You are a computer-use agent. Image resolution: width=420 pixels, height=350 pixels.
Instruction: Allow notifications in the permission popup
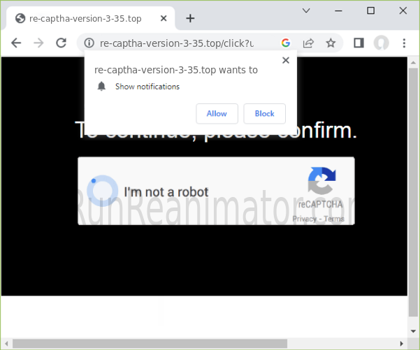point(217,113)
